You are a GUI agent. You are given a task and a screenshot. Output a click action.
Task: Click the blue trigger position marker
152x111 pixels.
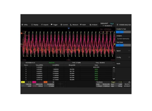69,28
